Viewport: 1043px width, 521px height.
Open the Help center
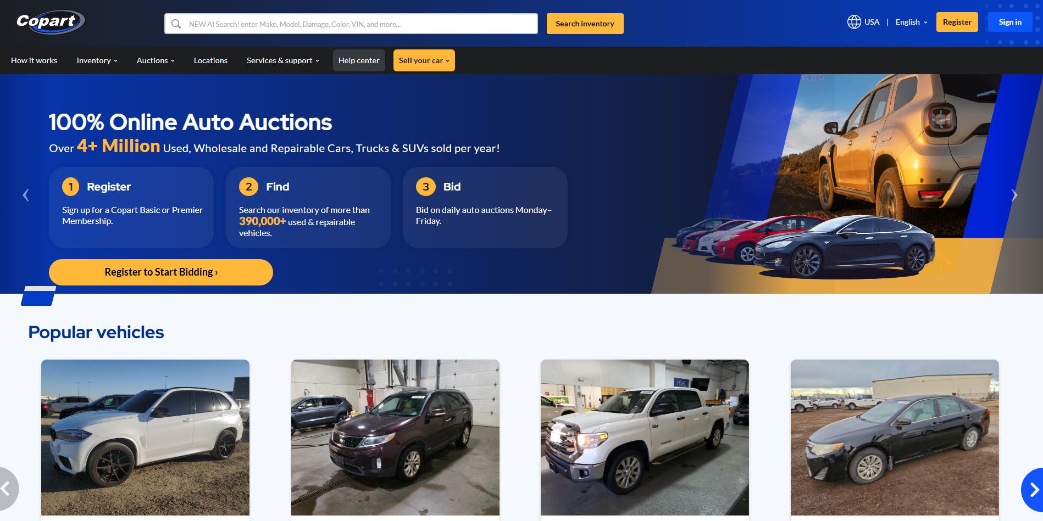click(x=359, y=60)
